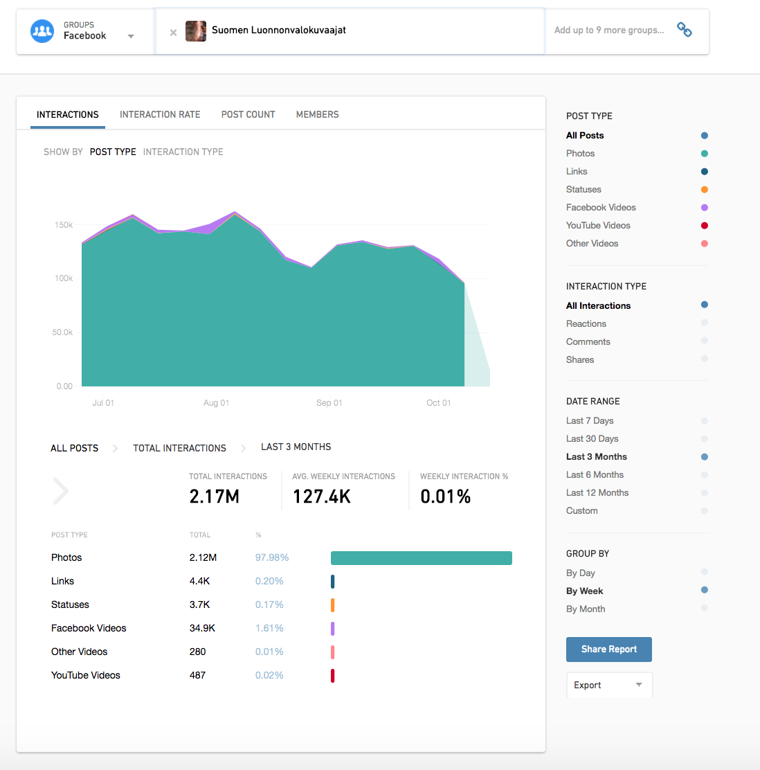Click the breadcrumb chevron before Last 3 Months
This screenshot has width=760, height=770.
pos(244,448)
